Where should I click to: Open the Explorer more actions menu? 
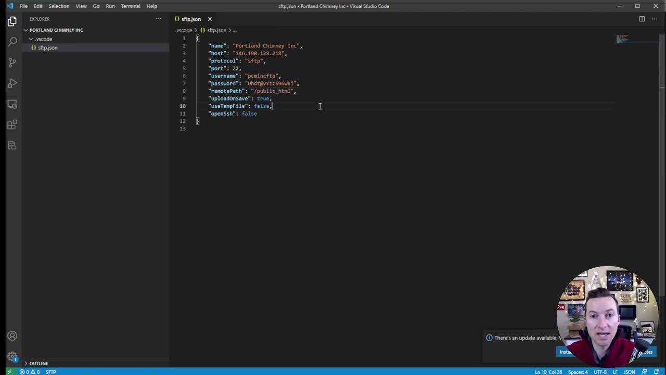pos(159,19)
